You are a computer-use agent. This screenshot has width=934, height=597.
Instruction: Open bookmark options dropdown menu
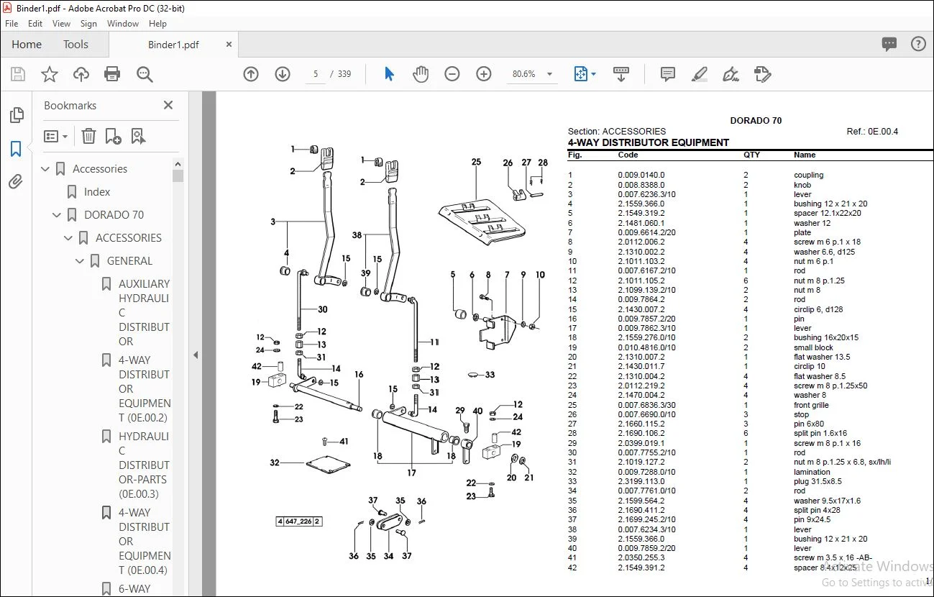click(55, 136)
